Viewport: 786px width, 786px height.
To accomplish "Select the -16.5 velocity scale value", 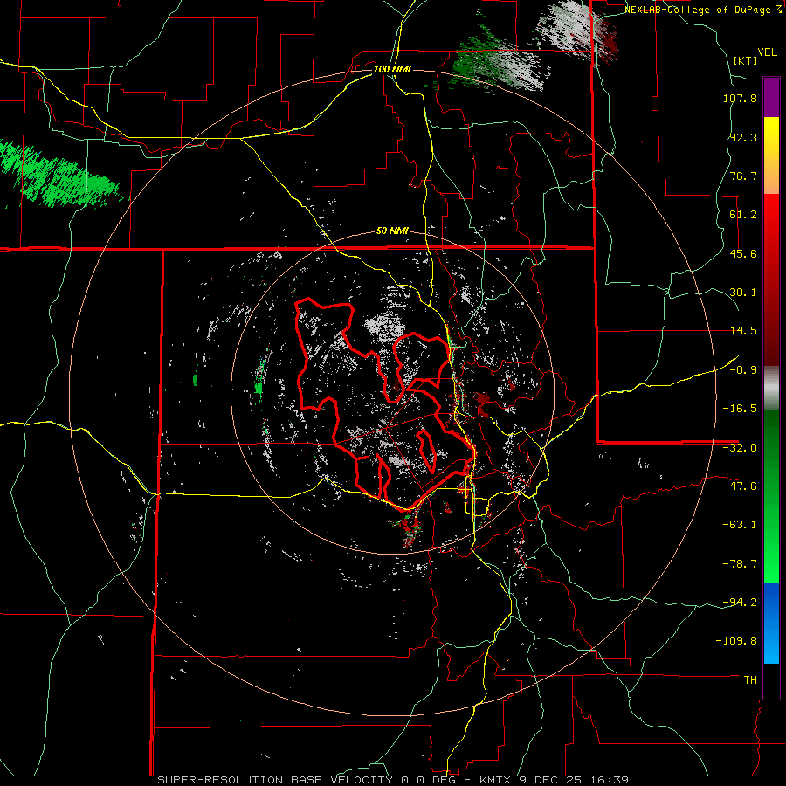I will pyautogui.click(x=740, y=409).
